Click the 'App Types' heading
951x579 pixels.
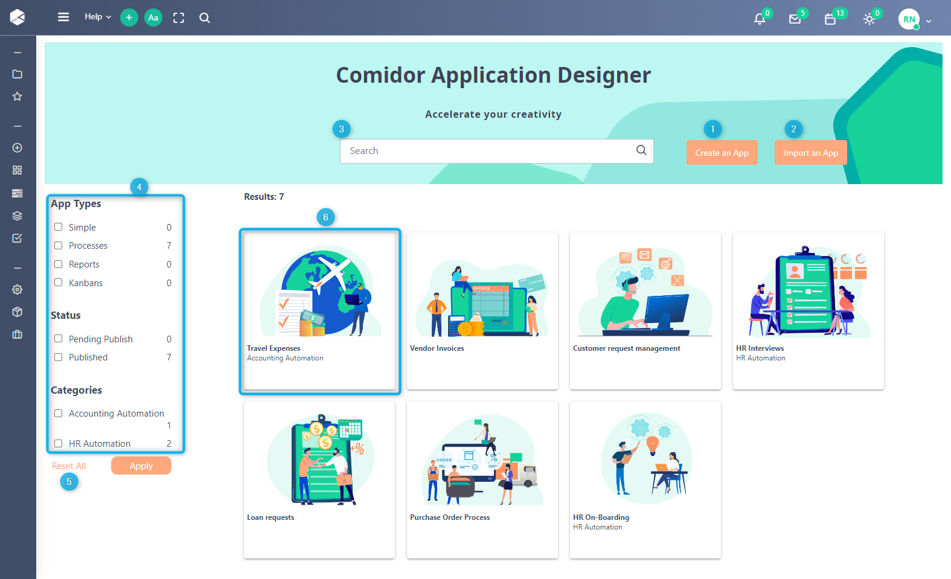pos(76,204)
